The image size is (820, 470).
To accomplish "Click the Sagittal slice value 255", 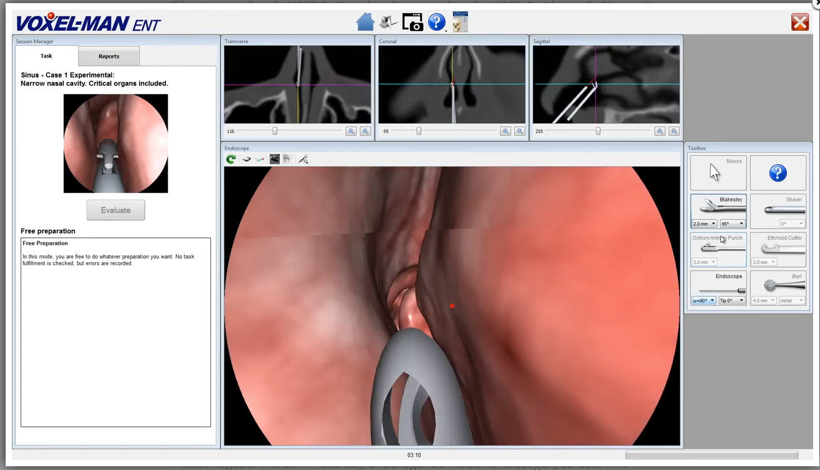I will 540,131.
